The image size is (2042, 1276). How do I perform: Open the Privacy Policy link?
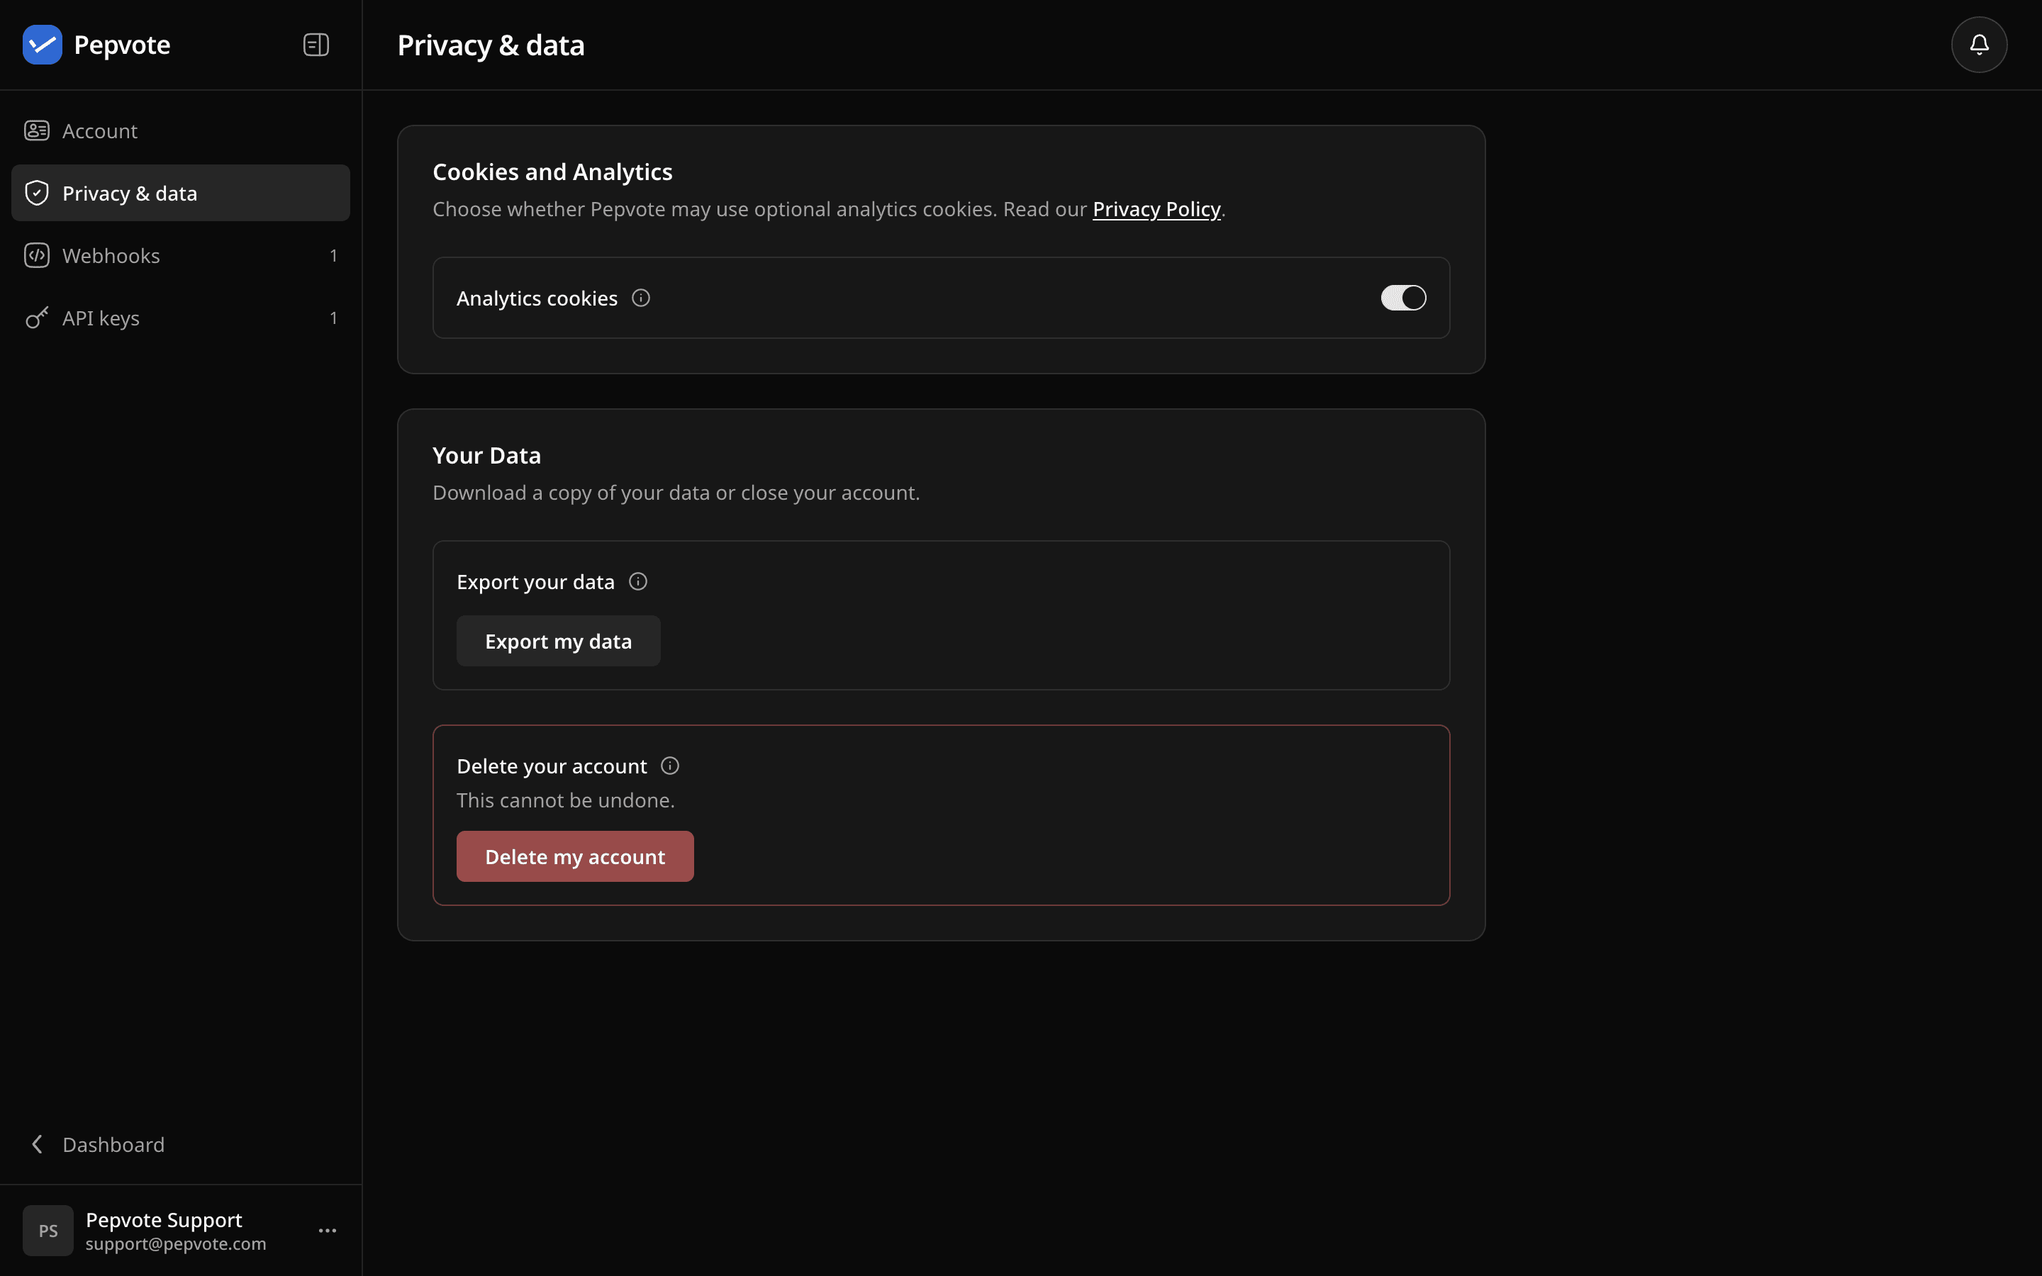pyautogui.click(x=1156, y=209)
